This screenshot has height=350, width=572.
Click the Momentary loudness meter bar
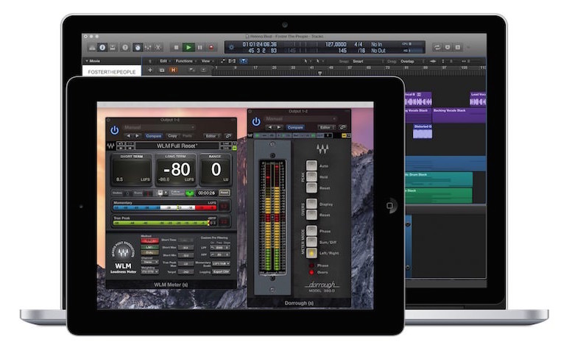(x=165, y=207)
